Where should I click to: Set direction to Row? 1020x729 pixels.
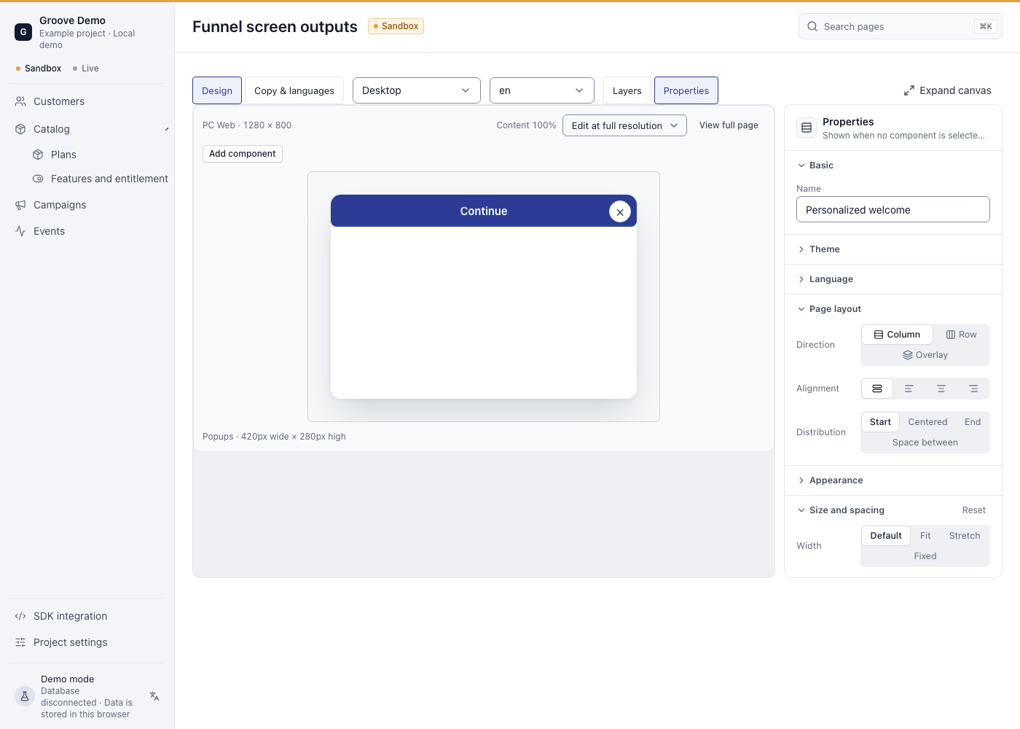(961, 335)
